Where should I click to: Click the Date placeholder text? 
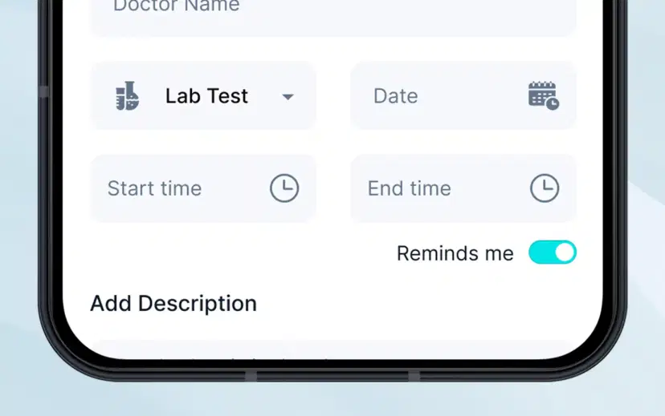click(395, 96)
